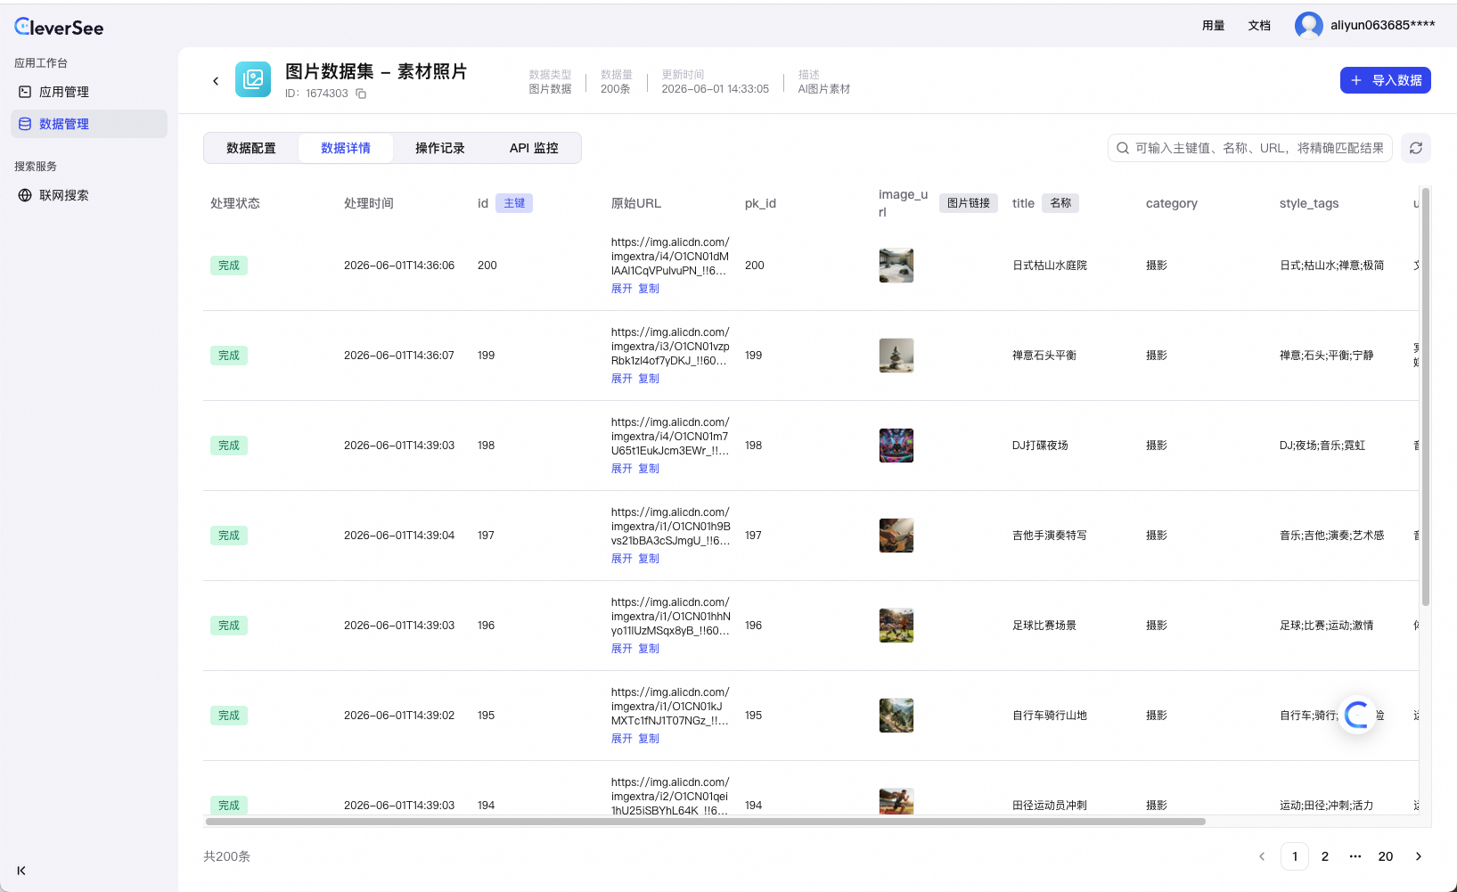
Task: Switch to the 数据详情 tab
Action: click(346, 148)
